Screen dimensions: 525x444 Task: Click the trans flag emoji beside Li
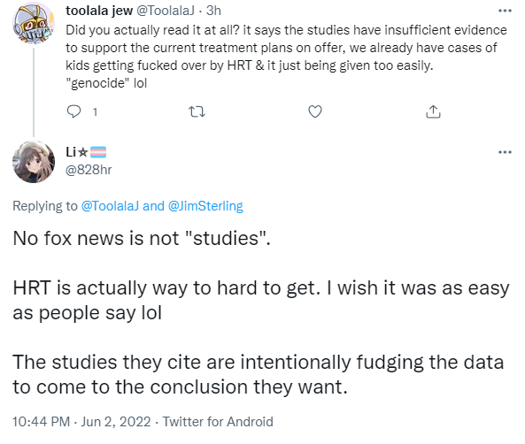[x=98, y=152]
